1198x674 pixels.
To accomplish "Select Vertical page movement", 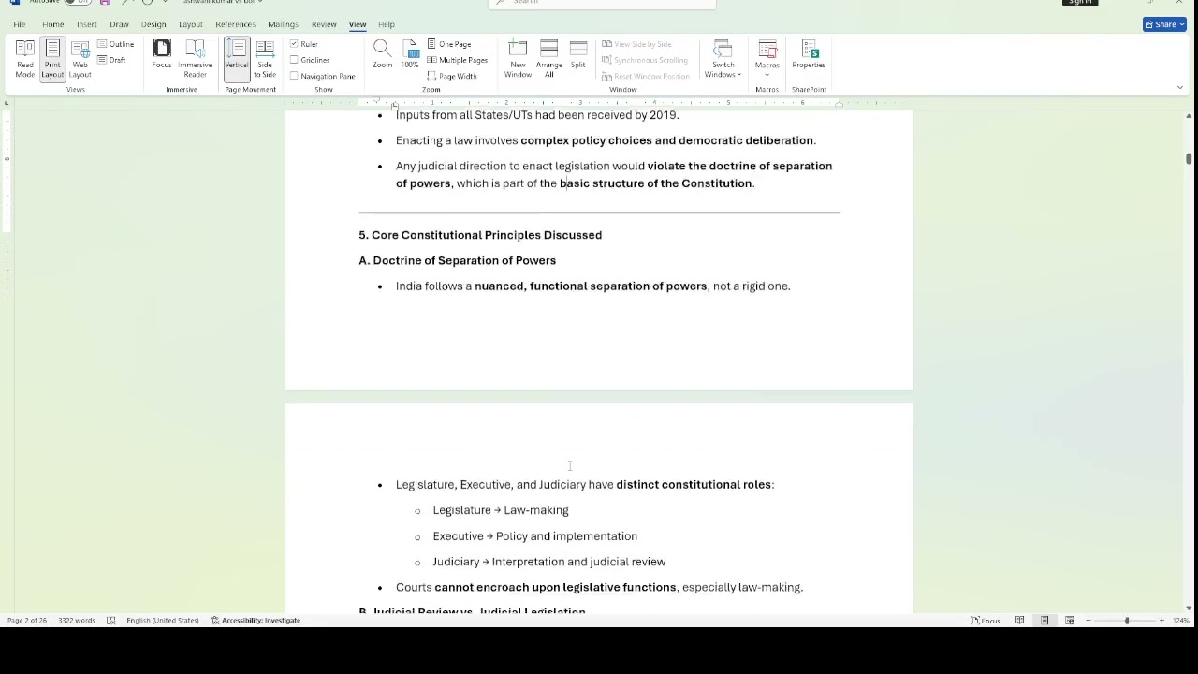I will (237, 59).
